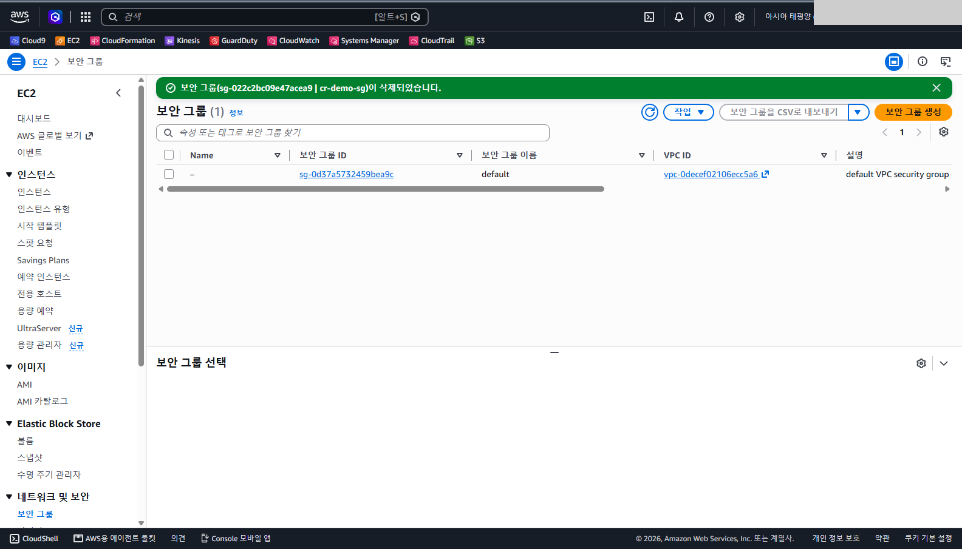Open the 작업 actions dropdown

[x=689, y=112]
